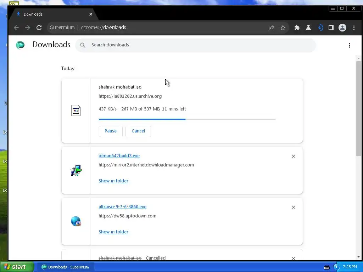Image resolution: width=363 pixels, height=272 pixels.
Task: Focus the Search downloads field
Action: coord(195,45)
